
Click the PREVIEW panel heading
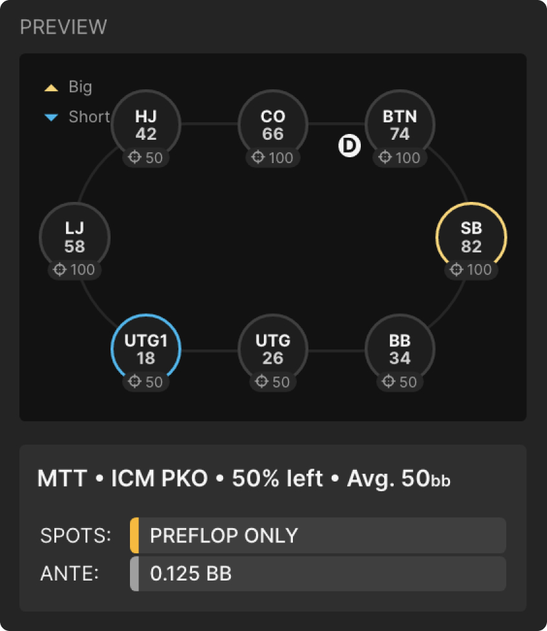tap(63, 27)
